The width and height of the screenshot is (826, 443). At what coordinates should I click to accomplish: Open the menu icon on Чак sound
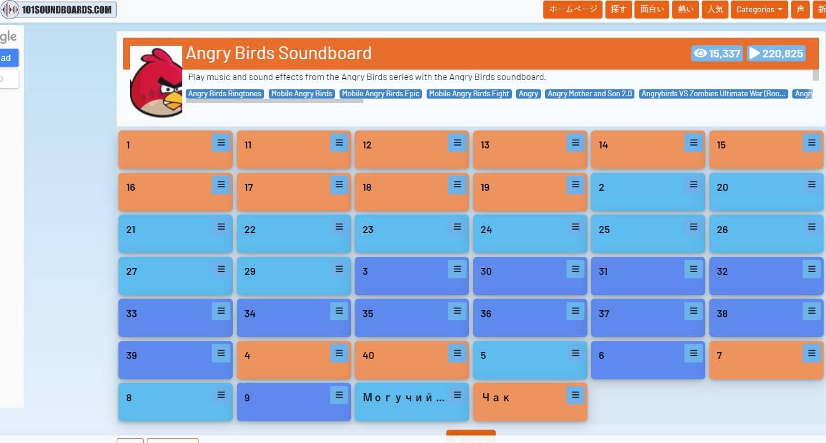point(575,395)
